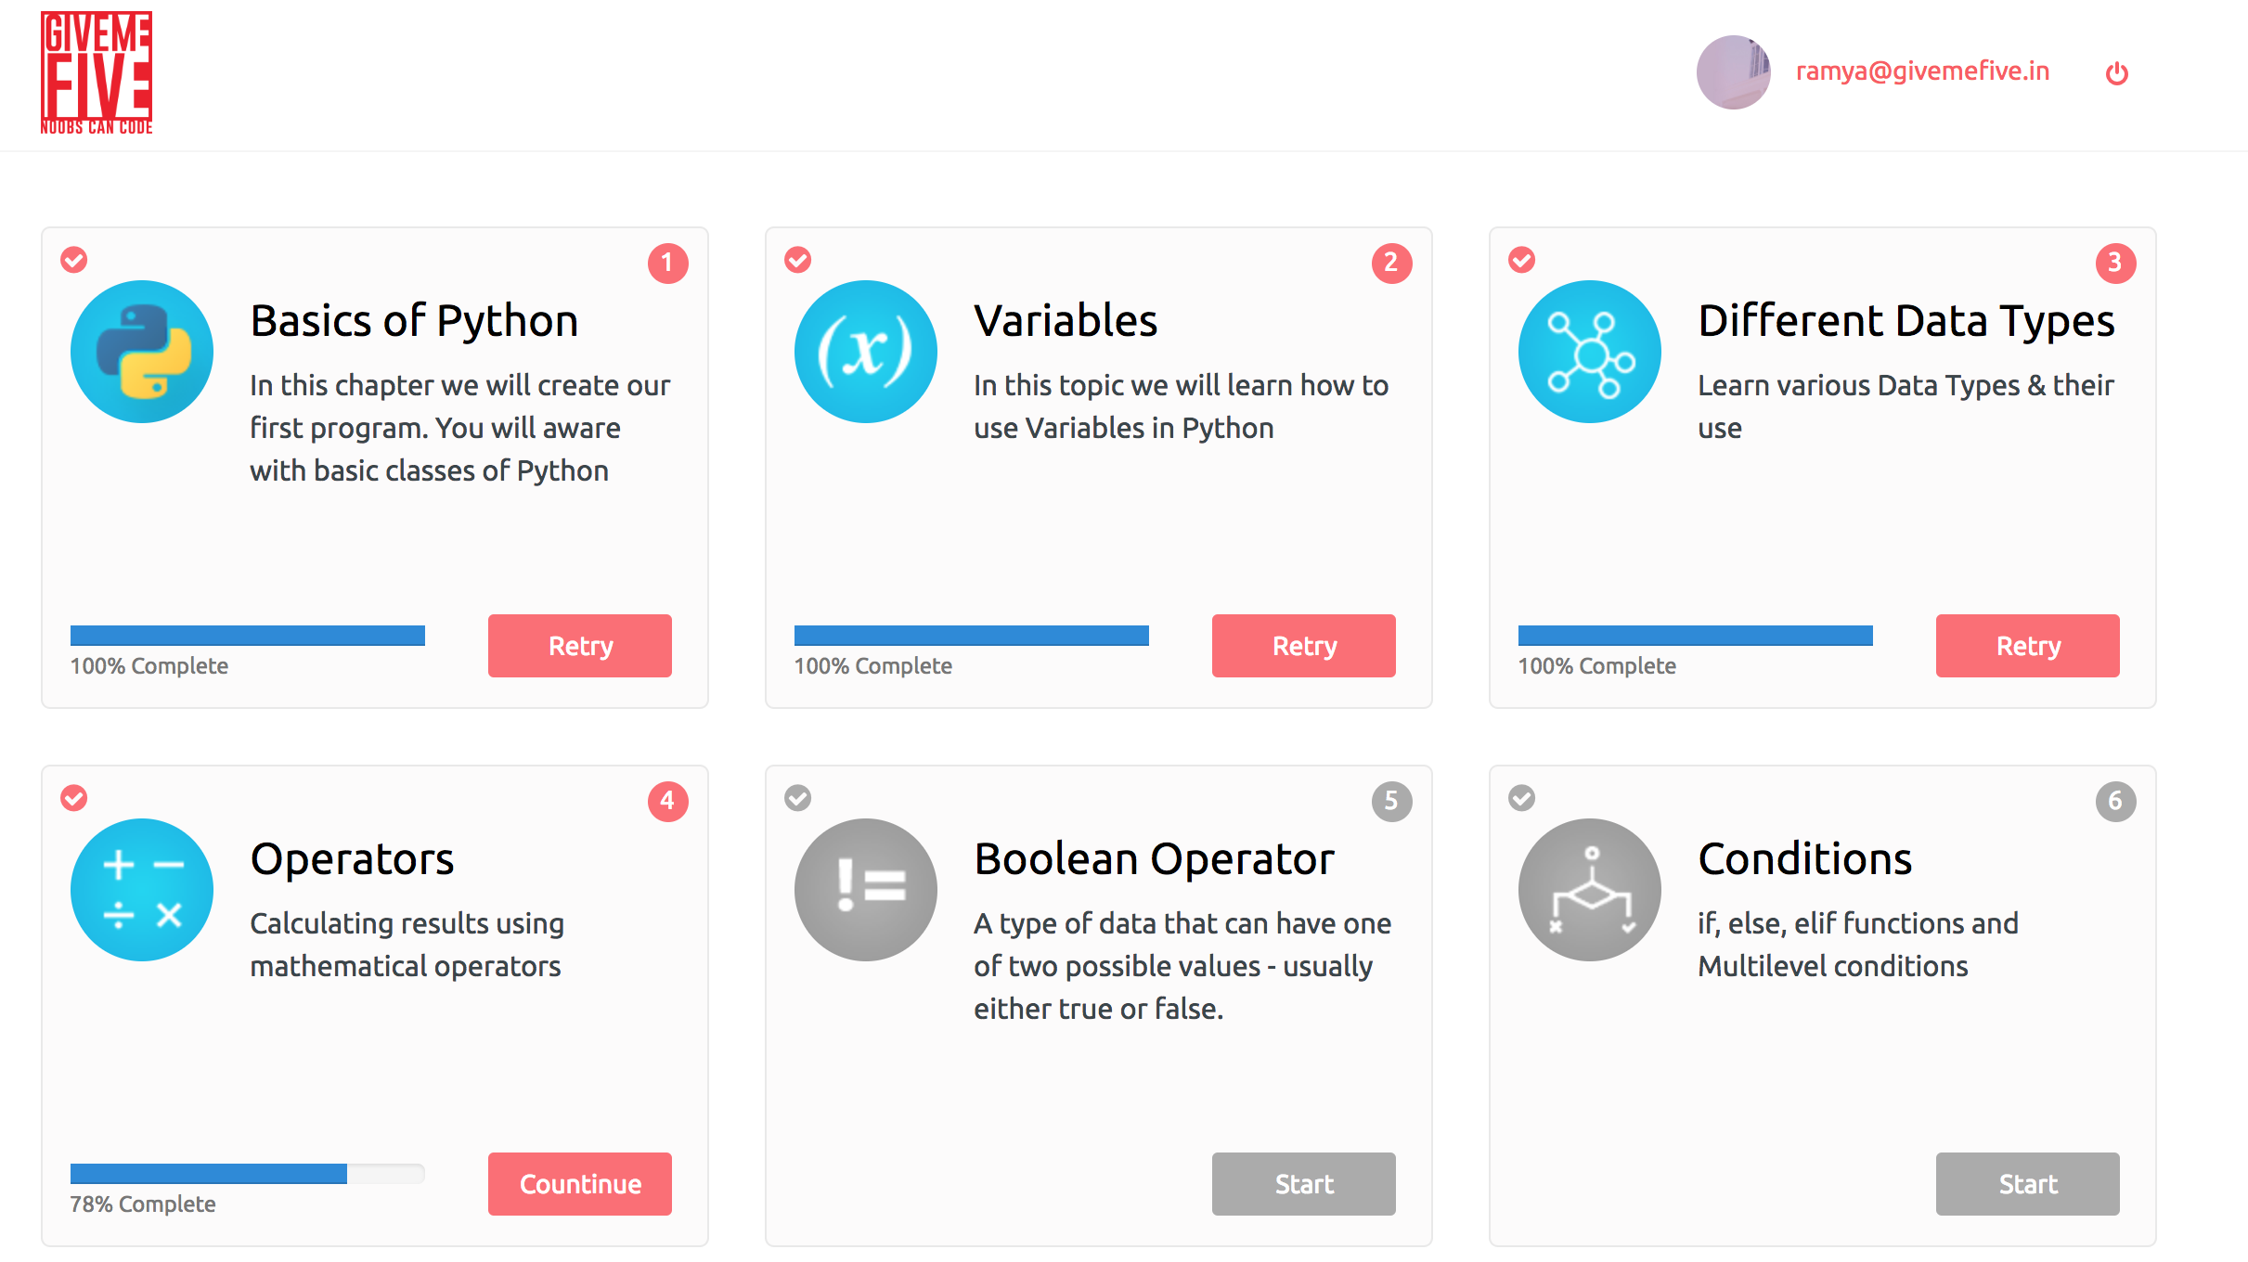This screenshot has width=2248, height=1262.
Task: Click the 78% progress bar under Operators
Action: (x=246, y=1172)
